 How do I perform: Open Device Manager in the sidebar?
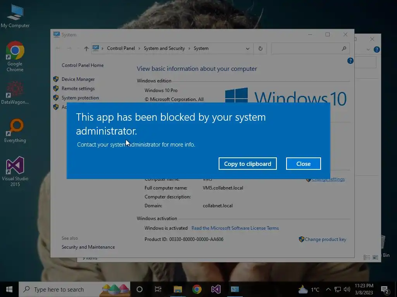78,79
